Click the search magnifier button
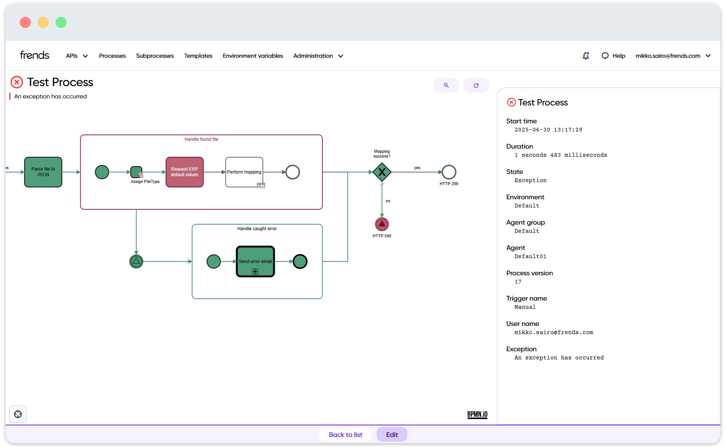The image size is (726, 447). (446, 85)
